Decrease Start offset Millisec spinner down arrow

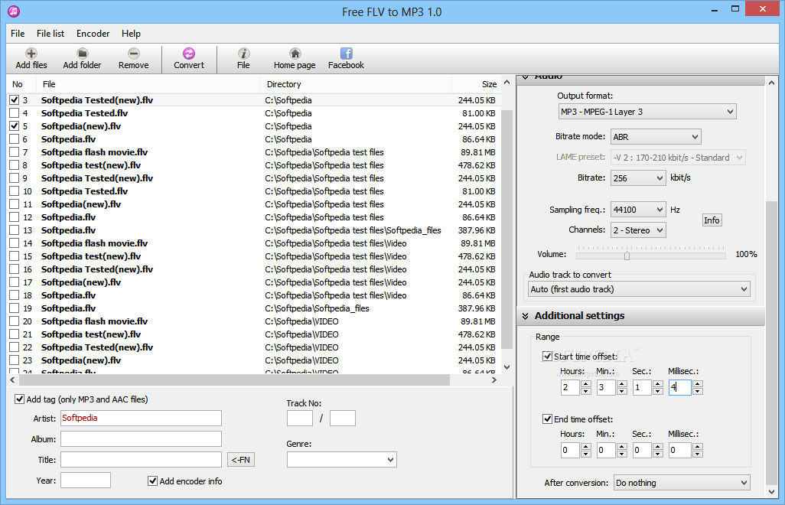(x=698, y=391)
